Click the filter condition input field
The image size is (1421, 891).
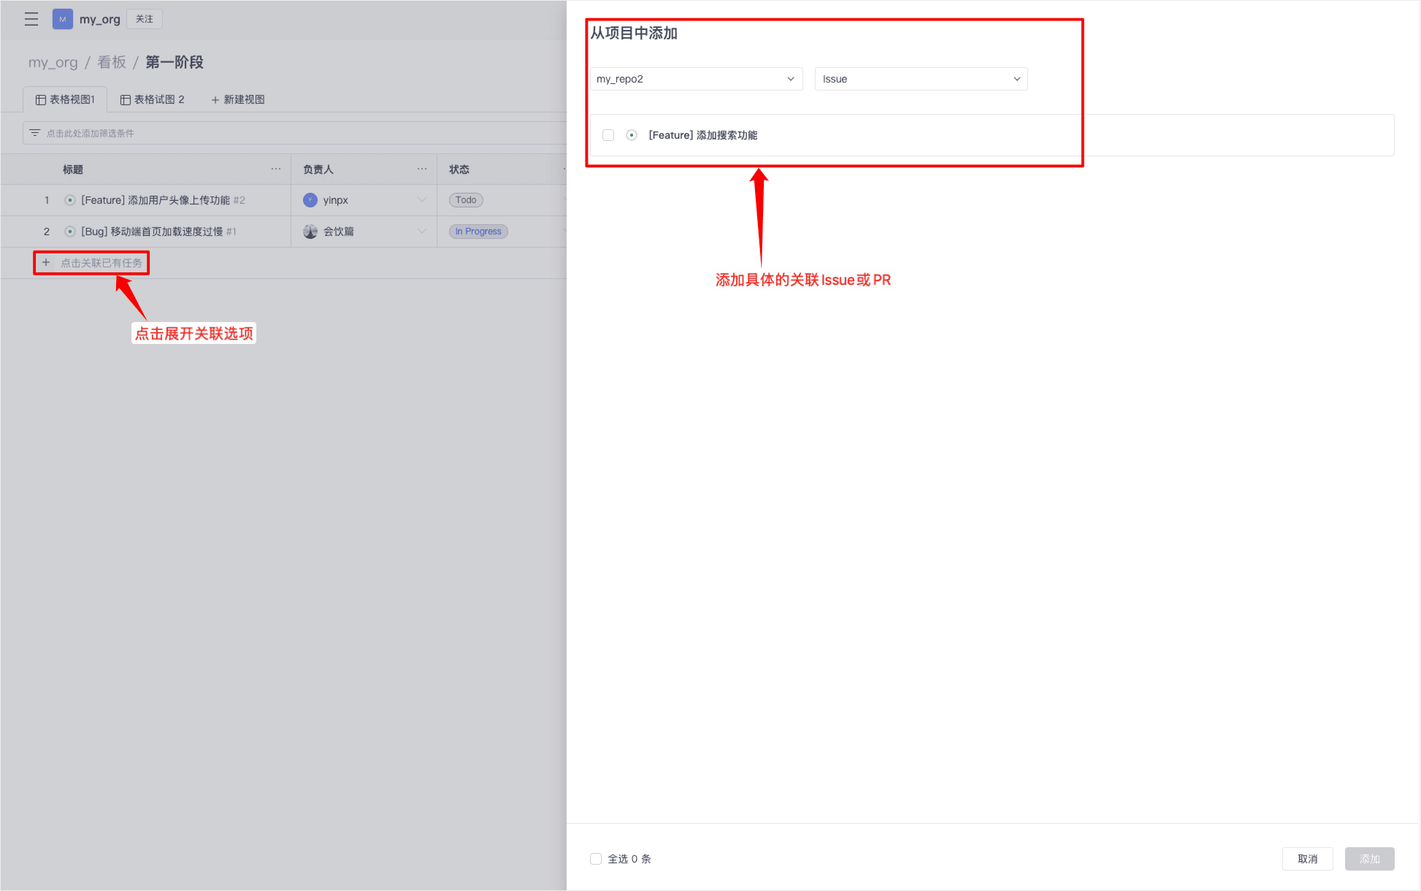(x=292, y=133)
